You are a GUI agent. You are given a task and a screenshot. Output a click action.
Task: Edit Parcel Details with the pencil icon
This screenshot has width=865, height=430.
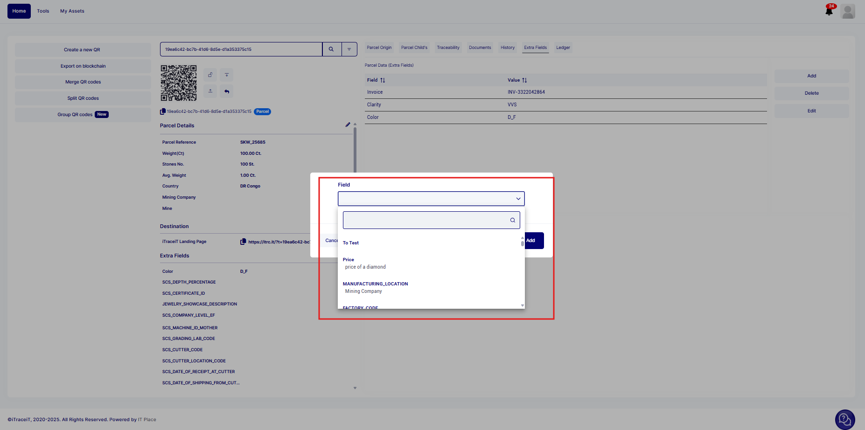(x=348, y=125)
